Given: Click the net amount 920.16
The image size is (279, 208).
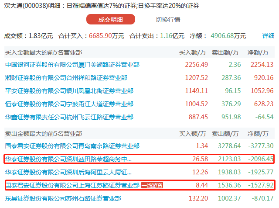Looking at the screenshot, I should (264, 78).
